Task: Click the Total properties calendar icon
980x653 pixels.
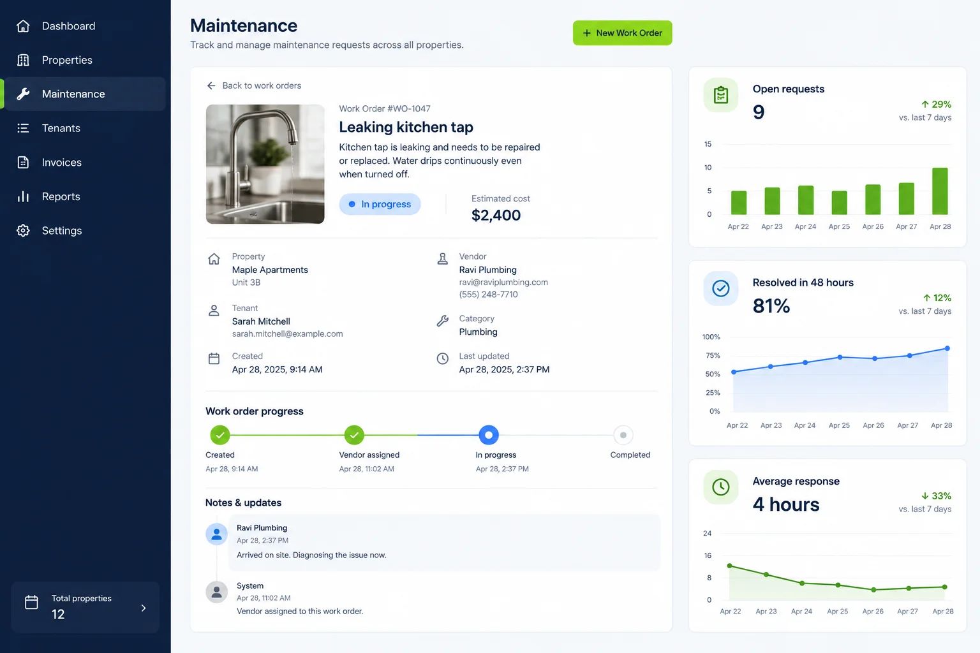Action: pyautogui.click(x=31, y=602)
